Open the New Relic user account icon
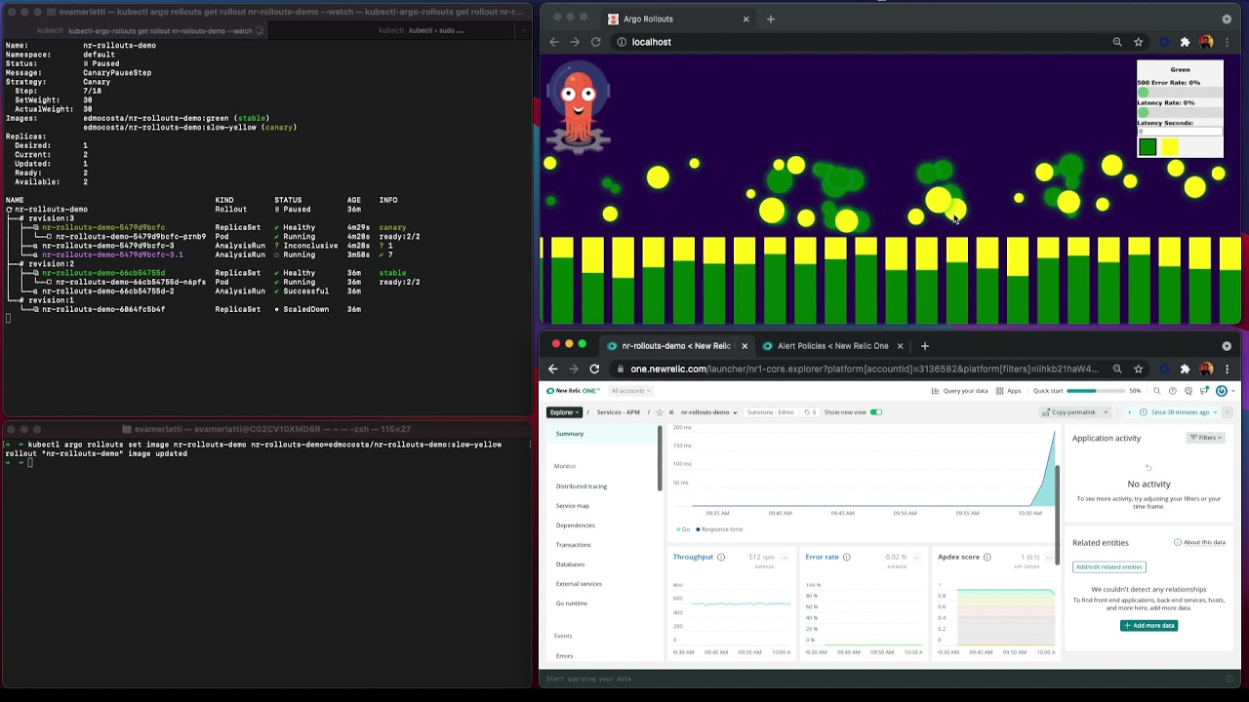The image size is (1249, 702). (1222, 391)
